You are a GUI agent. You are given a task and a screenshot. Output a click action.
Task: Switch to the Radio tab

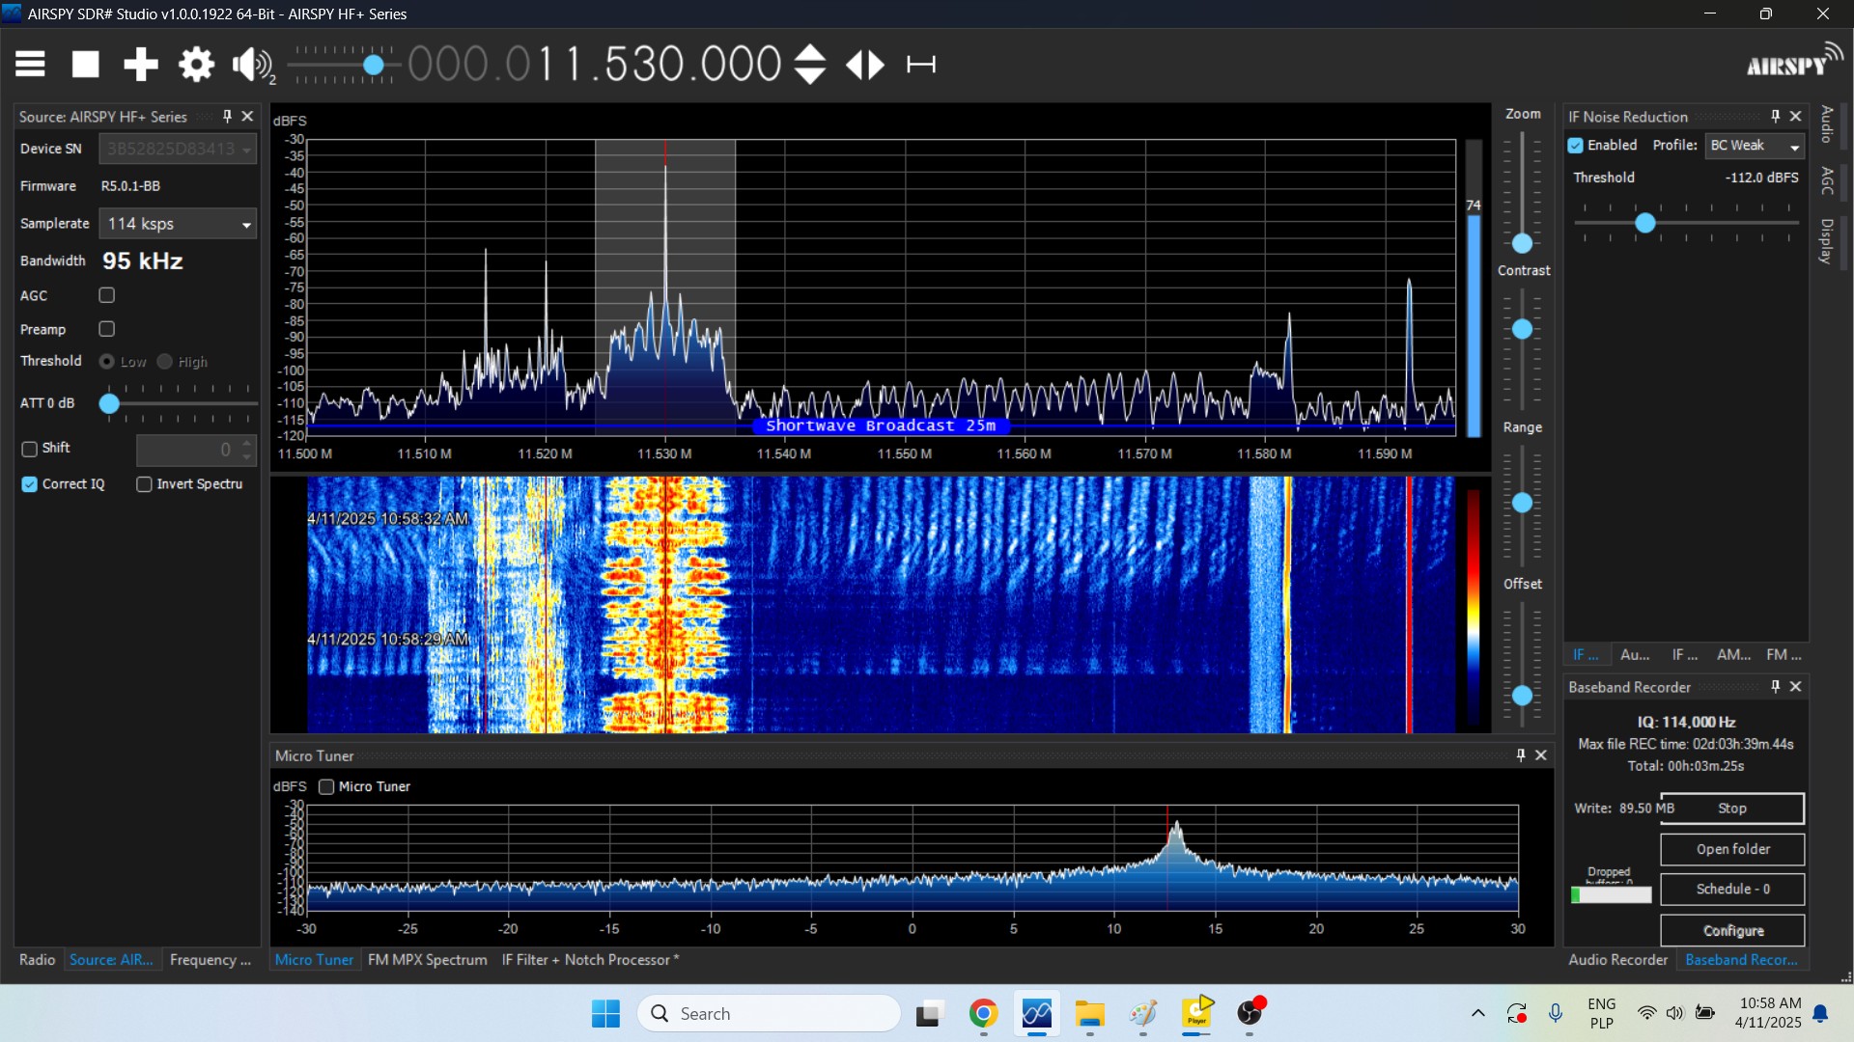38,959
